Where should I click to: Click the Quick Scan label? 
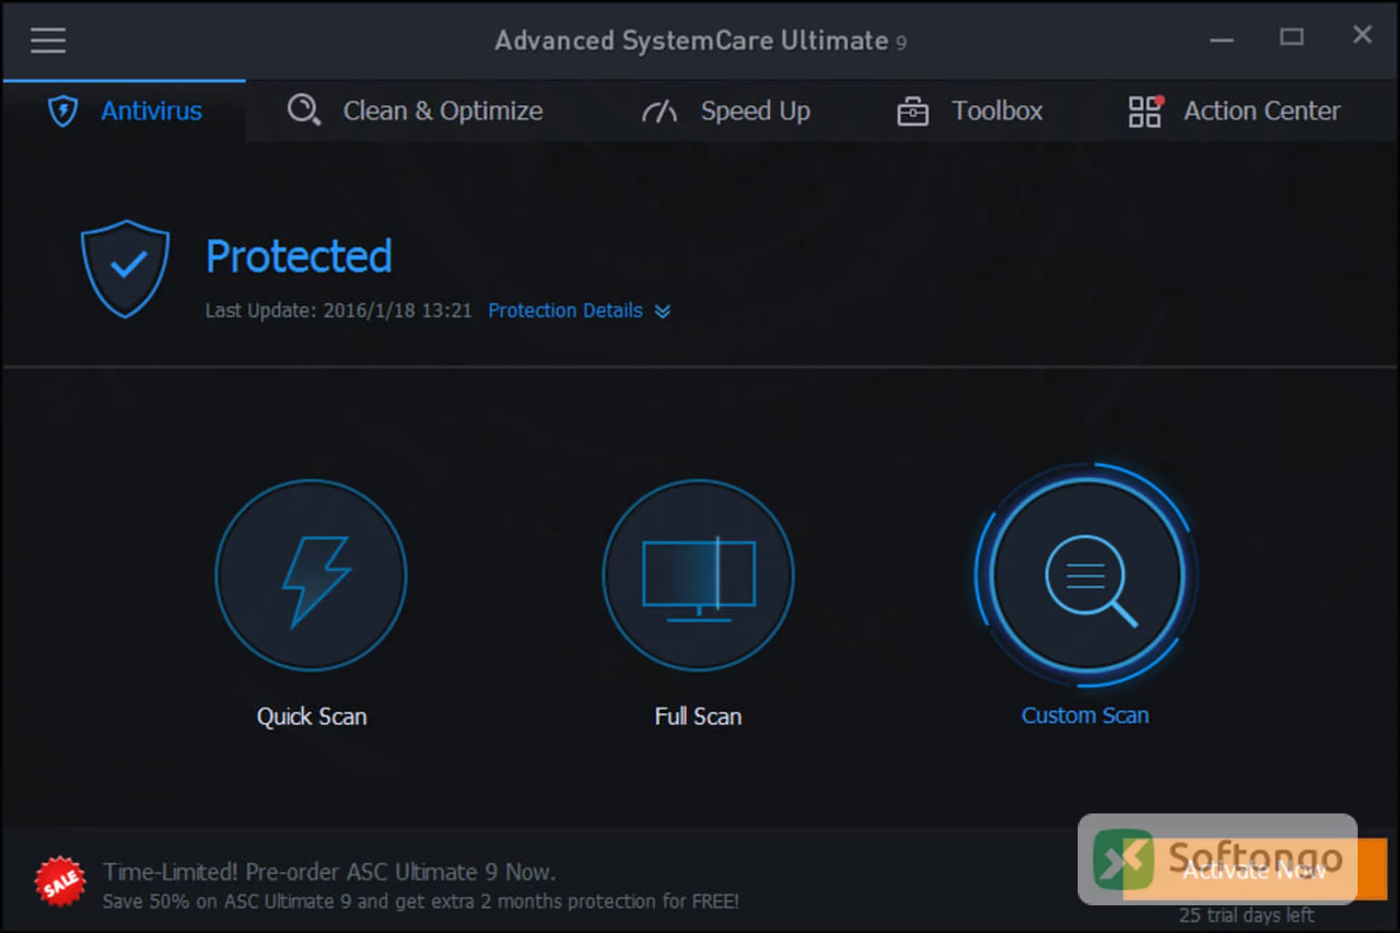pyautogui.click(x=311, y=717)
